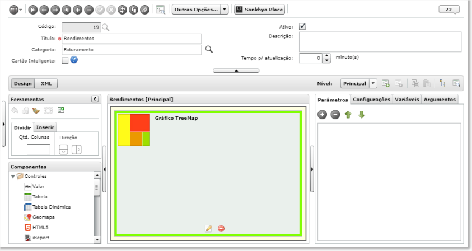The image size is (472, 251).
Task: Collapse right panel with arrow right of canvas
Action: coord(312,169)
